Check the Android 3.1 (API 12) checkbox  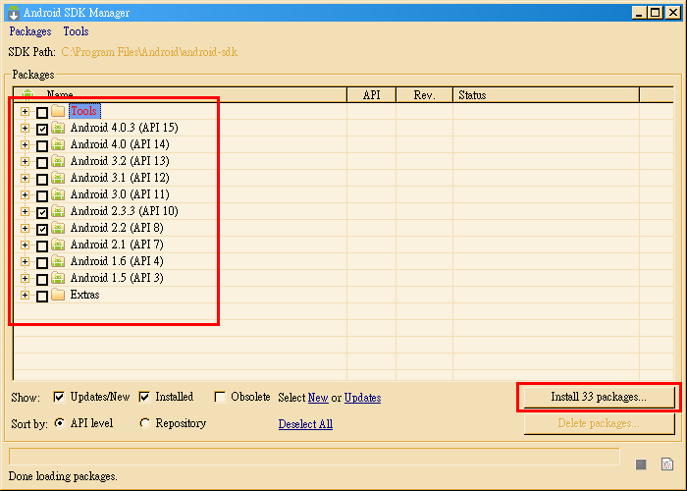pyautogui.click(x=42, y=180)
